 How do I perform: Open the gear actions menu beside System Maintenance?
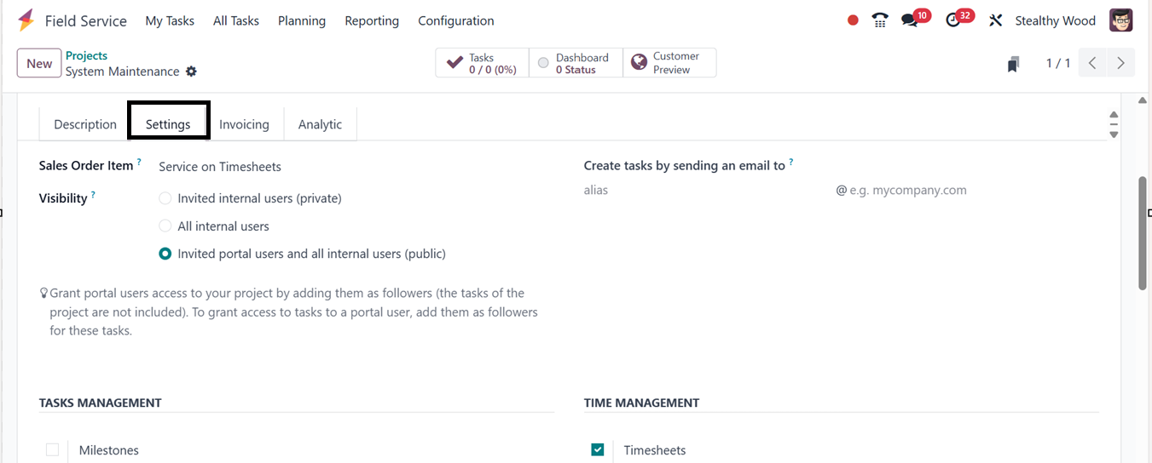191,71
